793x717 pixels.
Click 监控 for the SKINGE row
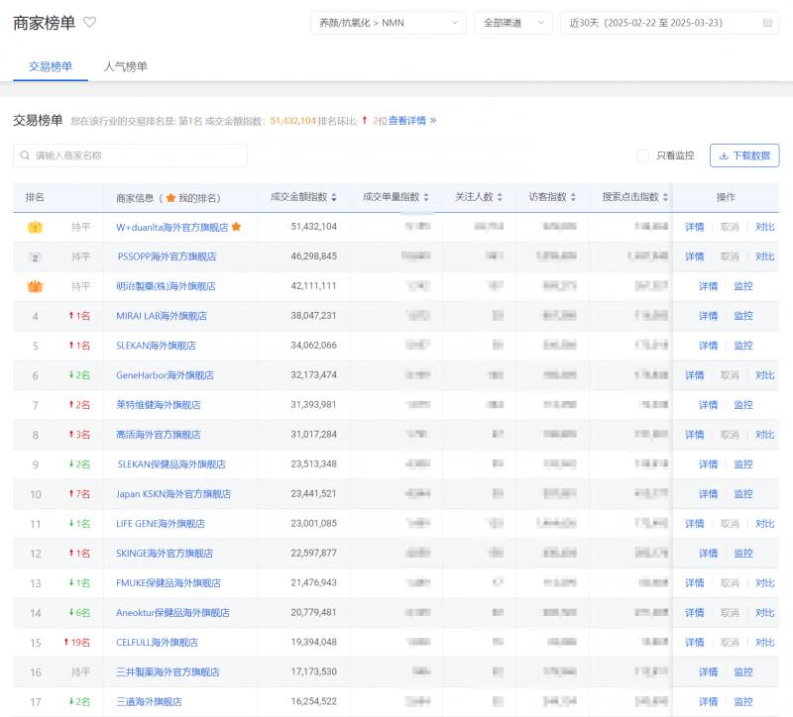[743, 554]
